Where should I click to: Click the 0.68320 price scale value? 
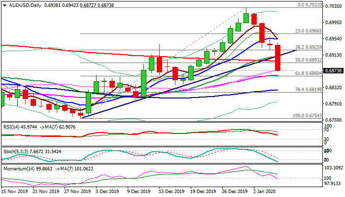(x=333, y=88)
